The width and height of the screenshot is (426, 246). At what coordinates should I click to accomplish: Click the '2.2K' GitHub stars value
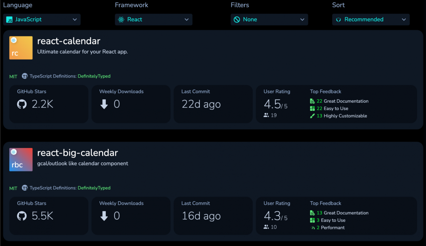42,104
